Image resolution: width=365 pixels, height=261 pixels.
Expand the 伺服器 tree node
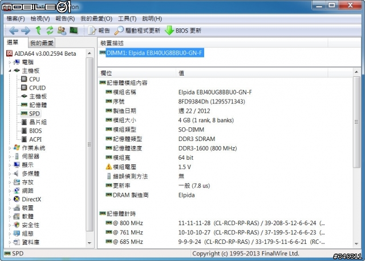[10, 156]
